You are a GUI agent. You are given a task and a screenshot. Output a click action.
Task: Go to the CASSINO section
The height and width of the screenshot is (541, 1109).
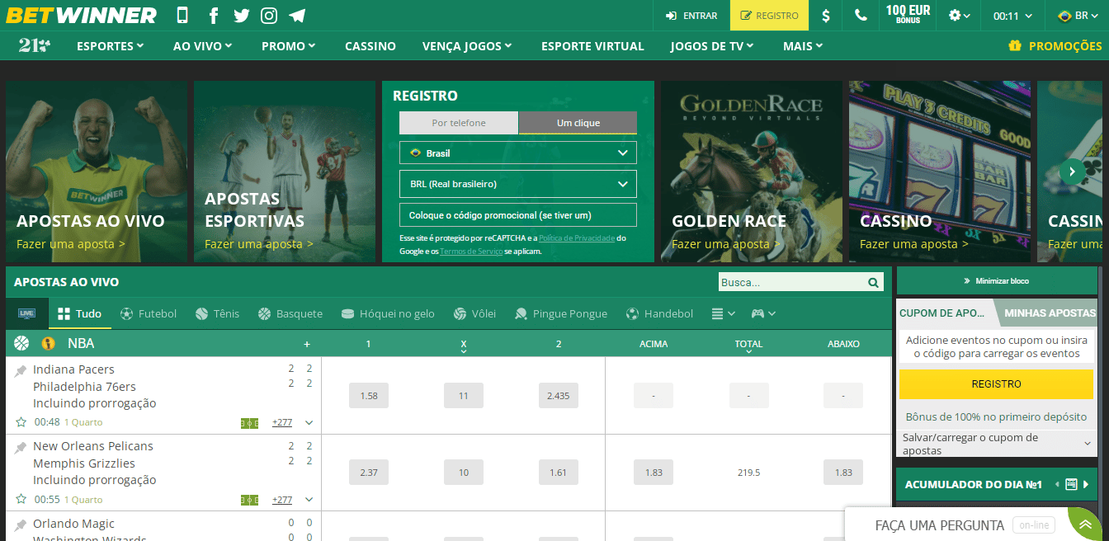[x=370, y=46]
